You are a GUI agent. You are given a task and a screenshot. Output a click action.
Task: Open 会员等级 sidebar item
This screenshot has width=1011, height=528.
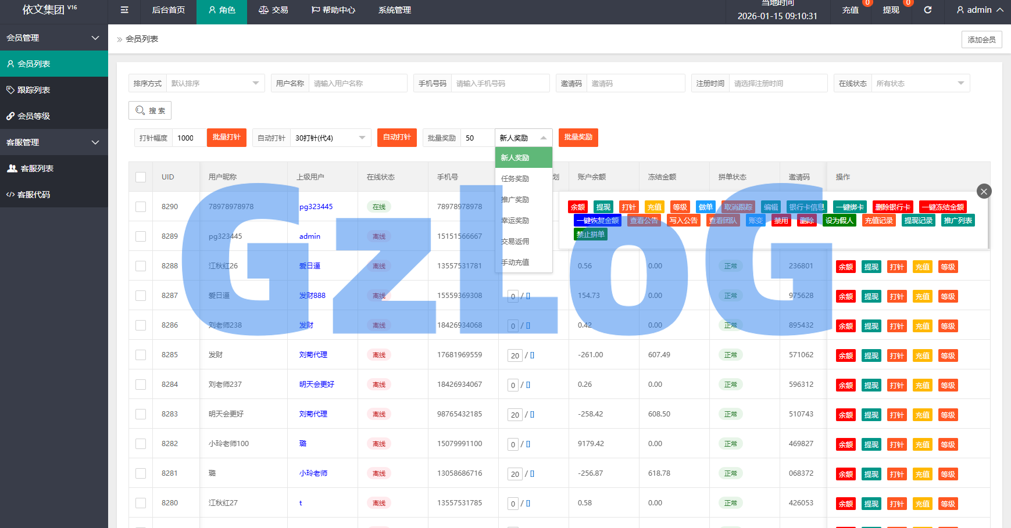coord(53,116)
